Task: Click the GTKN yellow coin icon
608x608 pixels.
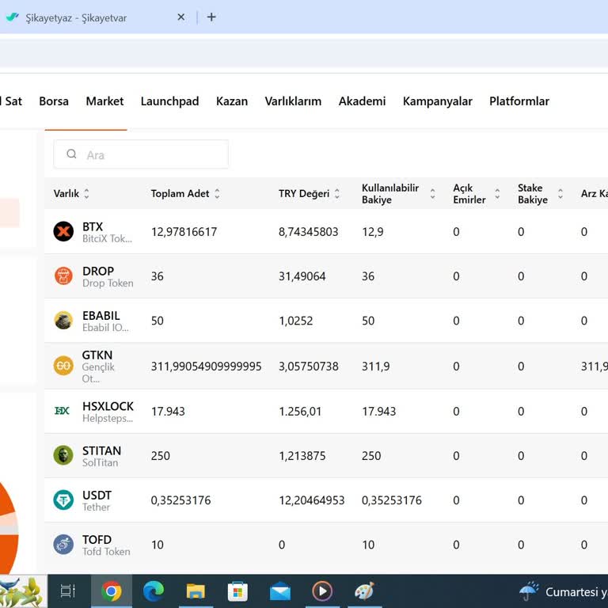Action: pos(63,366)
